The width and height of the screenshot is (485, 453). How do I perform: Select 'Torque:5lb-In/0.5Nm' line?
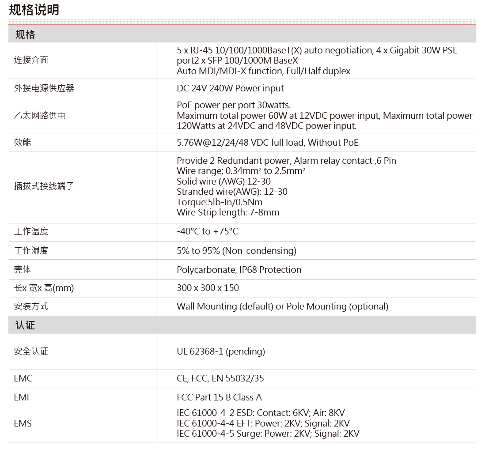click(x=220, y=202)
